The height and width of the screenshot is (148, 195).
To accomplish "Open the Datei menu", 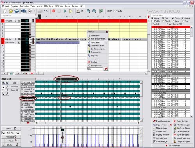I will pyautogui.click(x=7, y=6).
